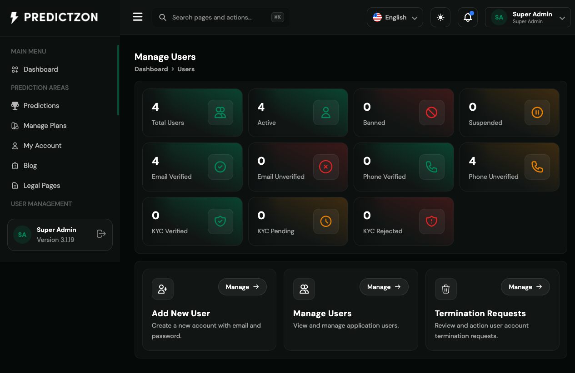The image size is (575, 373).
Task: Click the Phone Unverified label
Action: pyautogui.click(x=494, y=177)
